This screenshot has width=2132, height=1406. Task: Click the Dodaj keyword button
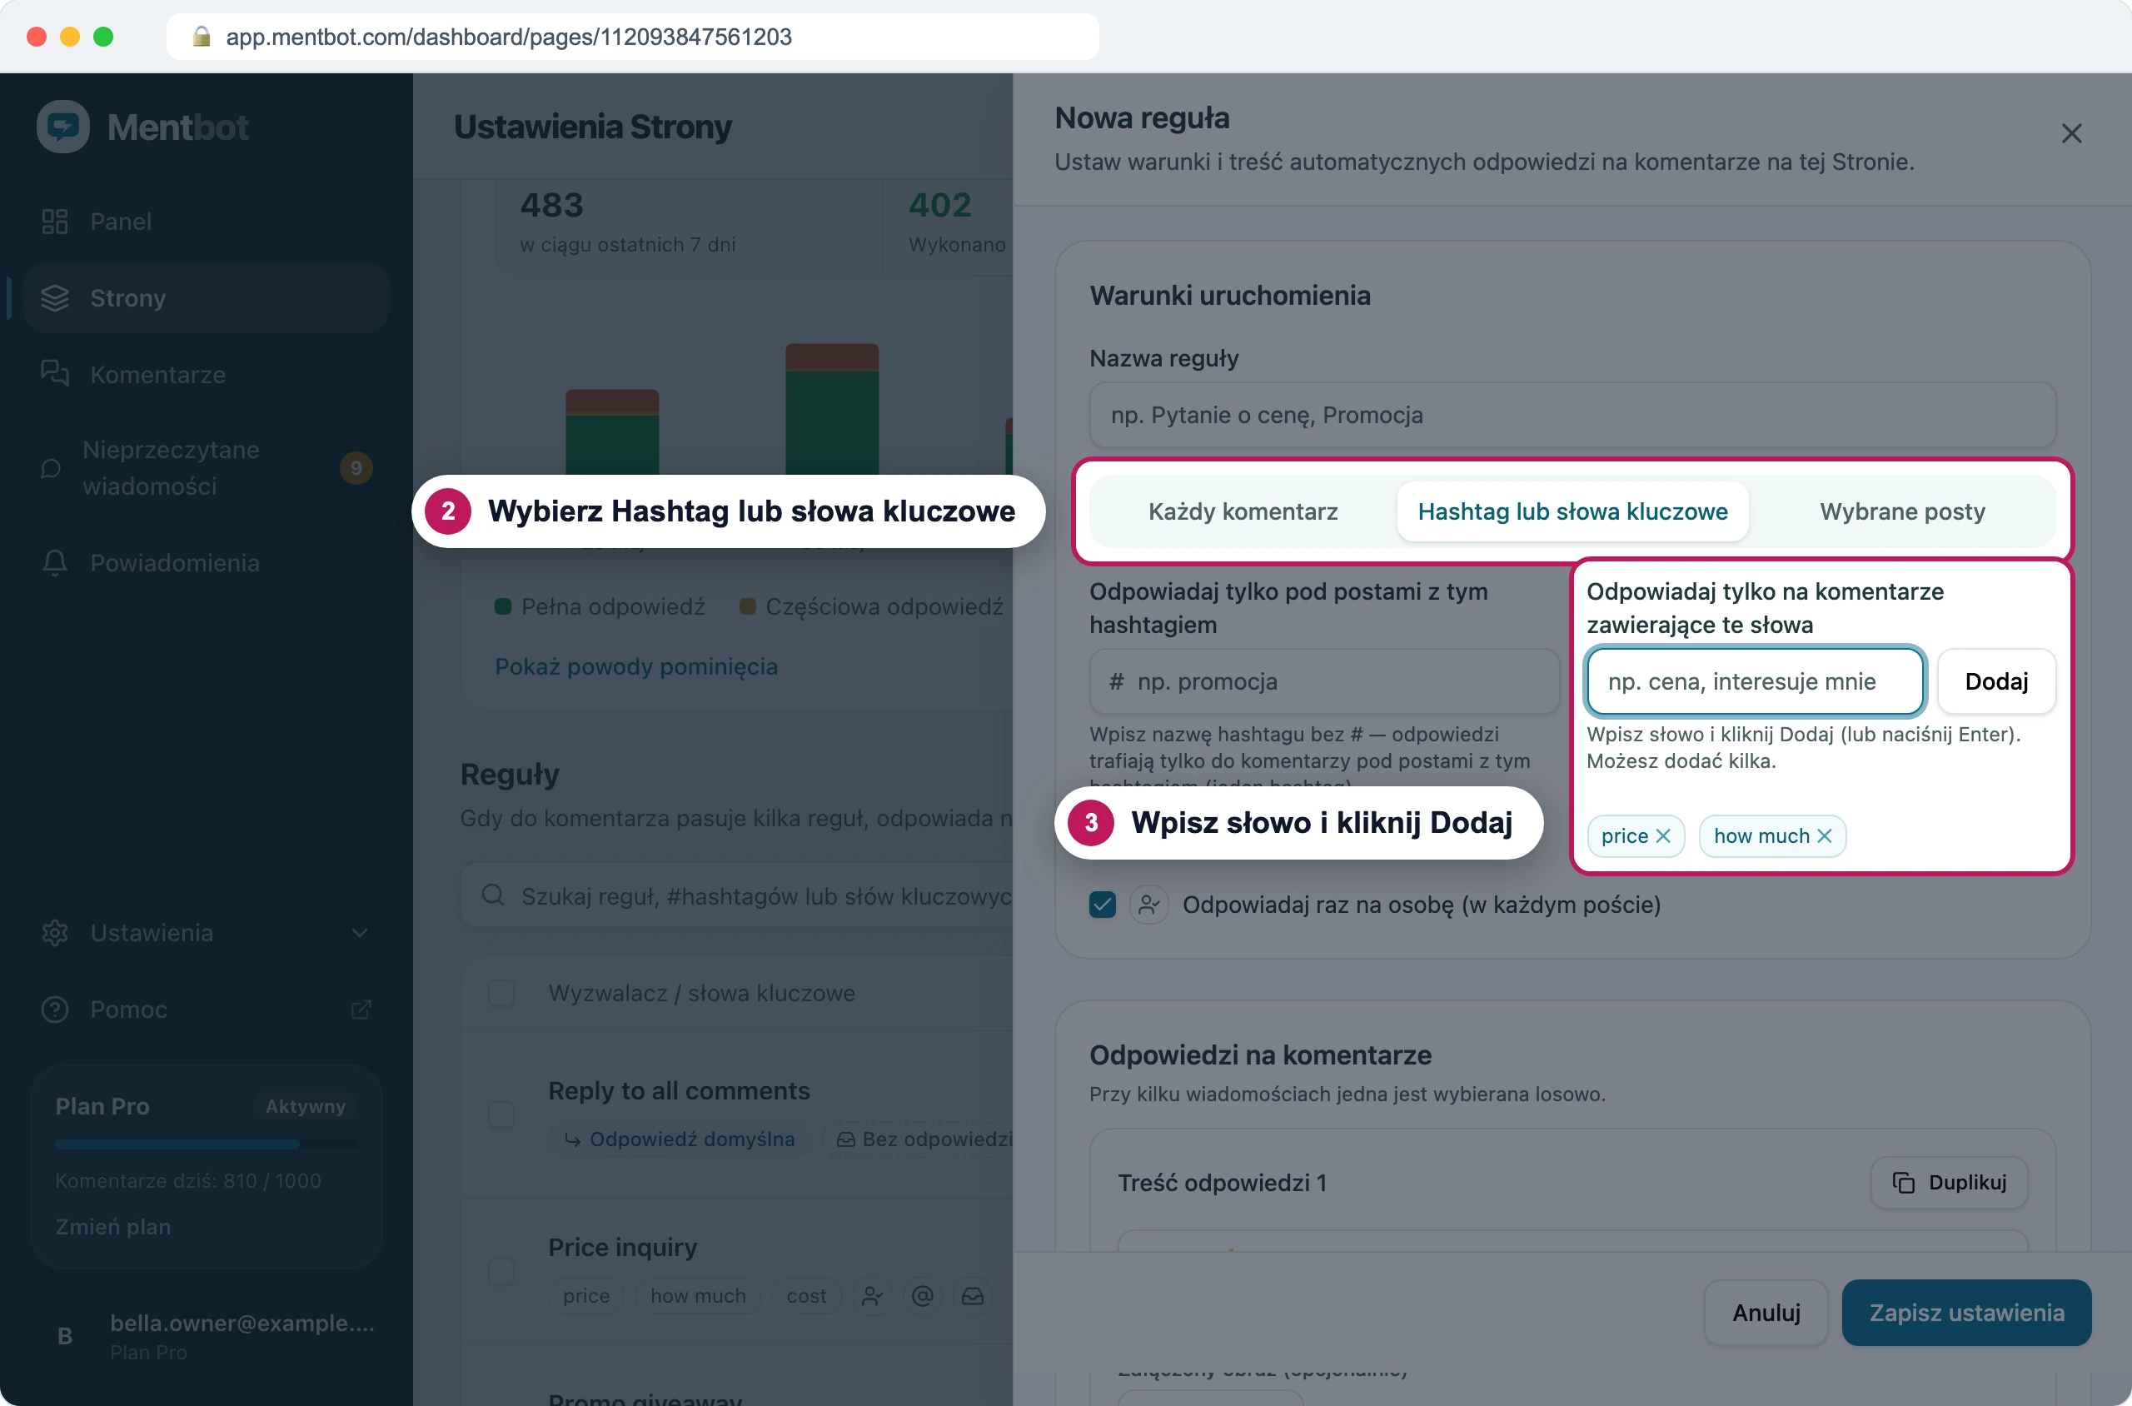1995,681
